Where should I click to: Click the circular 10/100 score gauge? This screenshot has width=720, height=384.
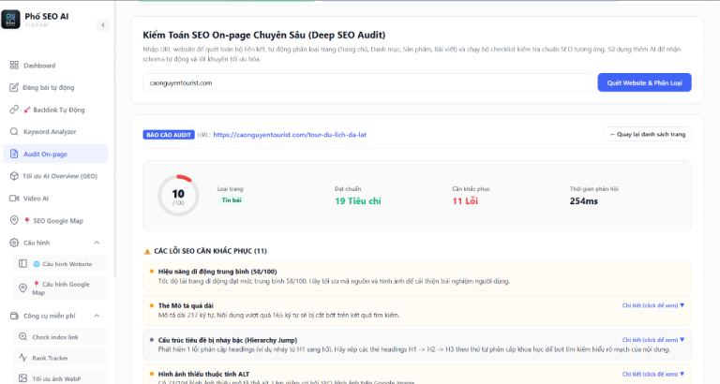tap(178, 196)
